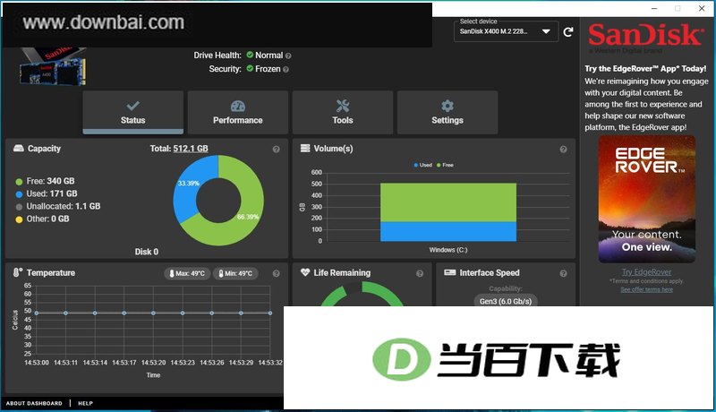The image size is (716, 412).
Task: Click the Volume(s) list icon
Action: click(x=305, y=148)
